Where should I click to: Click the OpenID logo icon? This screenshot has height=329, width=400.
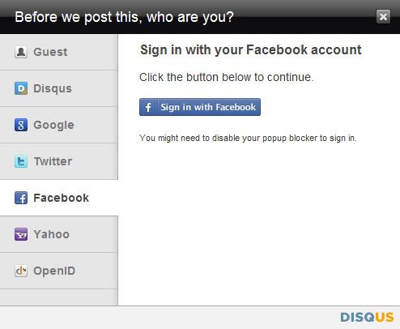[x=21, y=271]
